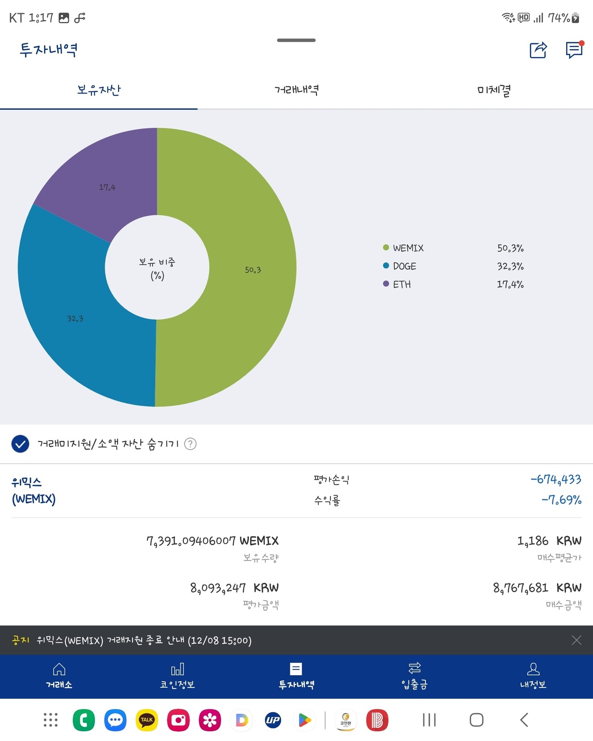The height and width of the screenshot is (741, 593).
Task: Switch to 거래내역 tab
Action: (296, 90)
